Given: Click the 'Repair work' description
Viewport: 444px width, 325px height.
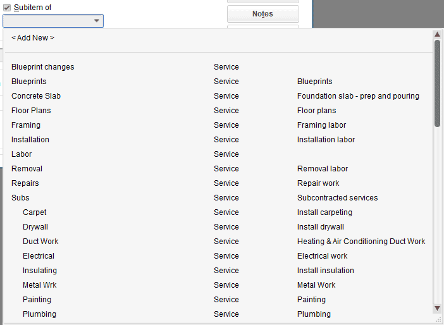Looking at the screenshot, I should pyautogui.click(x=318, y=183).
